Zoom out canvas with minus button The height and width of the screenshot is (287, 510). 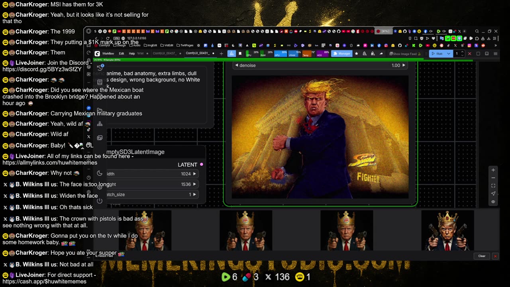pyautogui.click(x=493, y=178)
